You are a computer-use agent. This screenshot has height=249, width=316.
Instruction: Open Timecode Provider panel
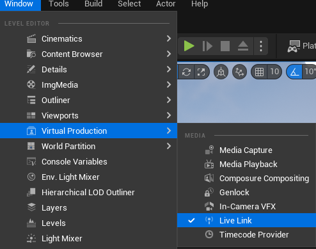pyautogui.click(x=247, y=234)
